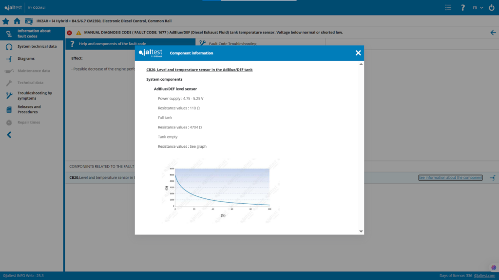Select Troubleshooting by symptoms in sidebar
499x280 pixels.
tap(35, 95)
